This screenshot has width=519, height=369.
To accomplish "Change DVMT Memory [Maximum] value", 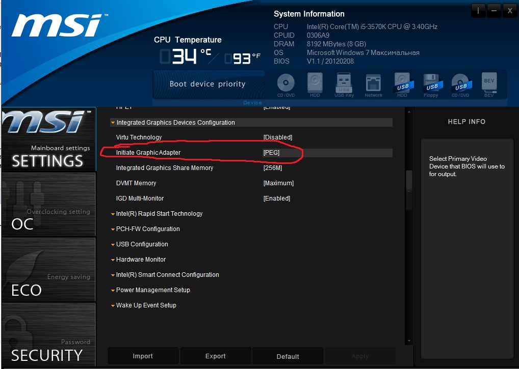I will click(278, 183).
